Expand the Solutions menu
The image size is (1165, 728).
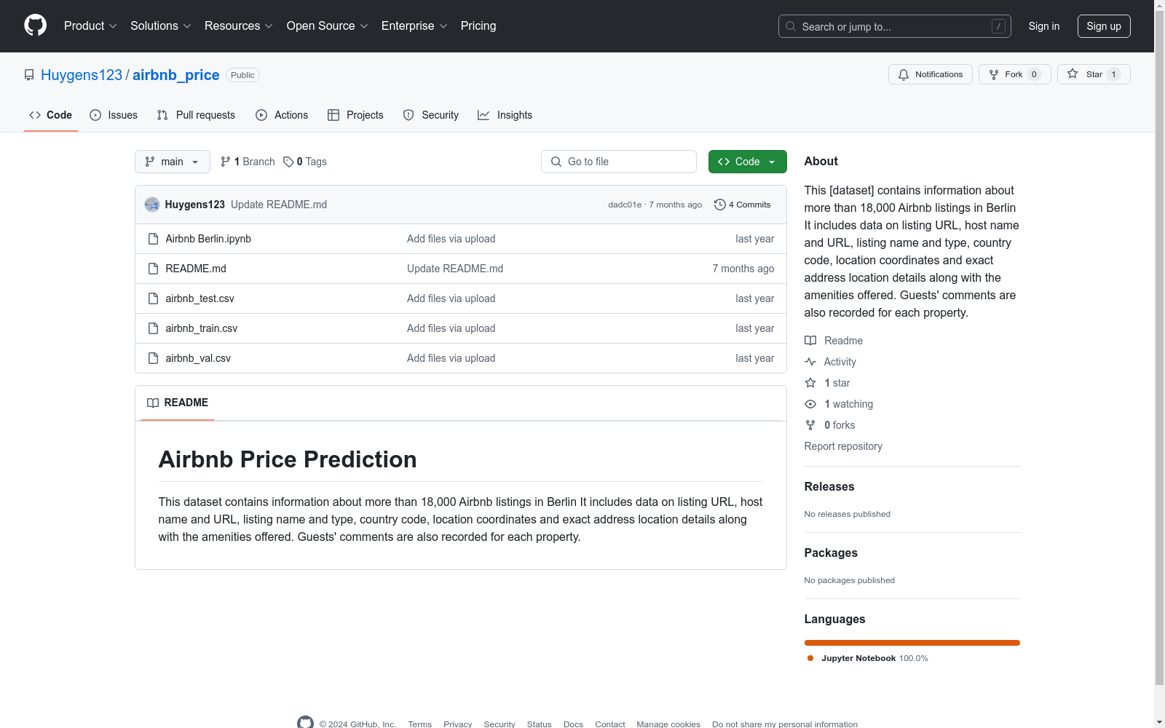click(x=161, y=26)
